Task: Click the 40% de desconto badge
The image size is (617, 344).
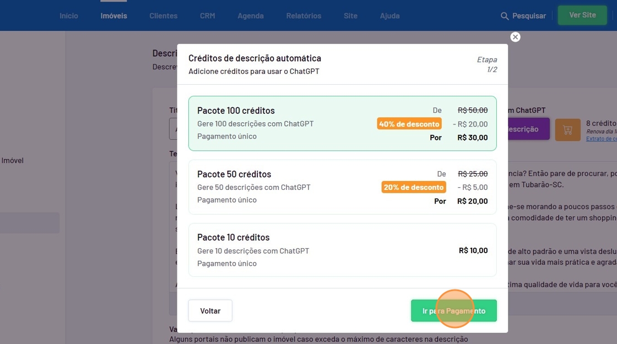Action: (409, 124)
